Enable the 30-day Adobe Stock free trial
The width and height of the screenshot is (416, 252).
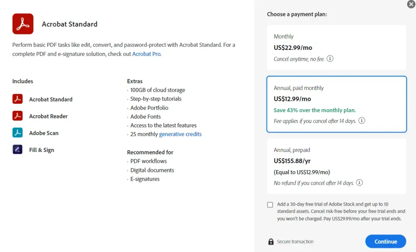tap(270, 205)
